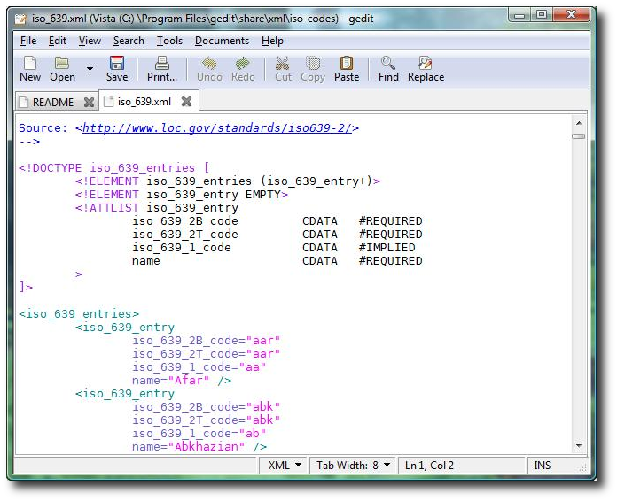617x501 pixels.
Task: Toggle INS insert mode in status bar
Action: coord(542,466)
